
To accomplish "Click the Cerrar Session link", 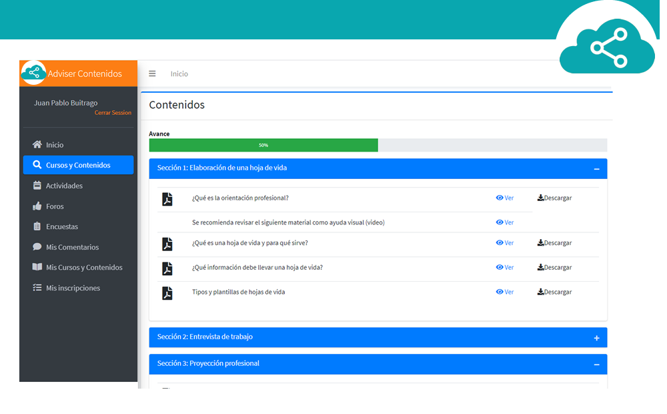I will [x=113, y=113].
